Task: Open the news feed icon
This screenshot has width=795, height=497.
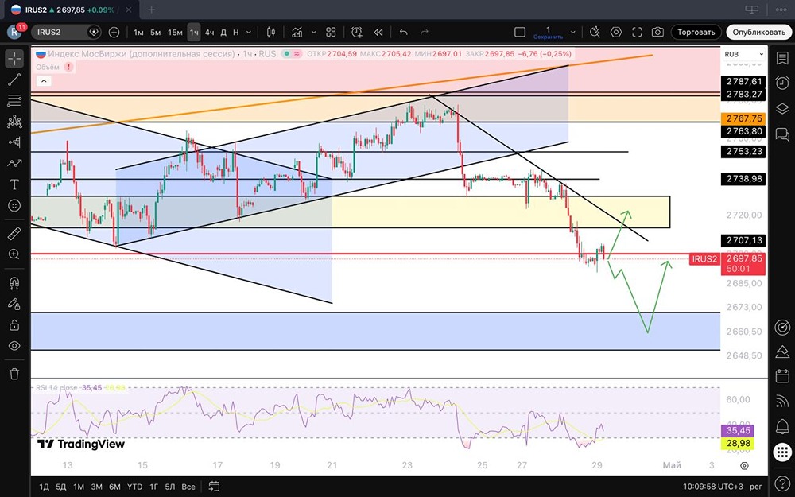Action: [x=782, y=401]
